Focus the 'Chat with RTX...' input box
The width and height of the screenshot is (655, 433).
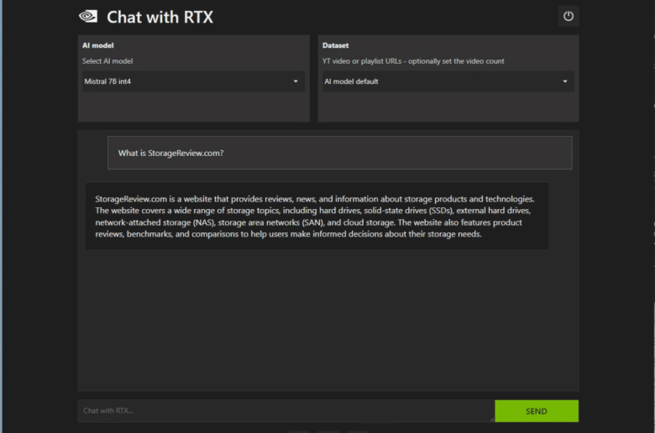click(286, 411)
